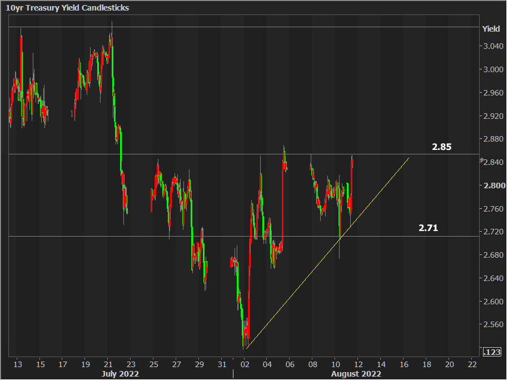Click date 16 on the time axis

click(x=404, y=364)
